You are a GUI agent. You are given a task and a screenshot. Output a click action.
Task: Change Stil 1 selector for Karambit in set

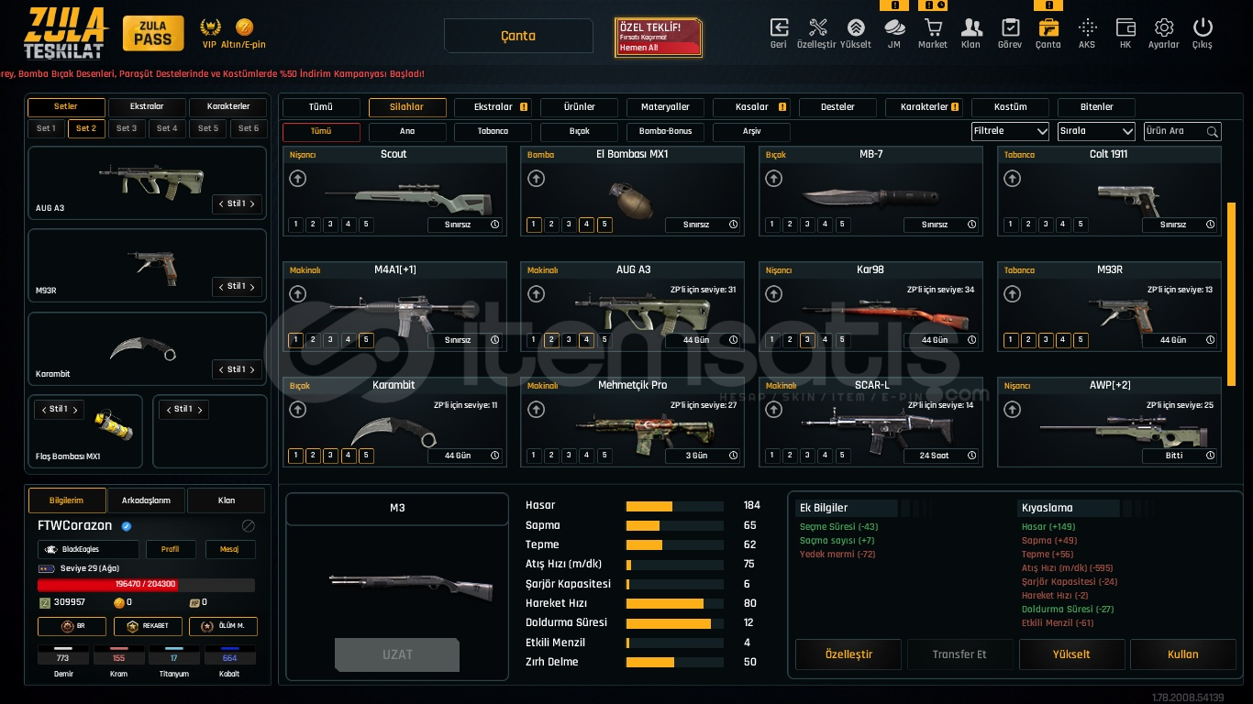coord(237,369)
